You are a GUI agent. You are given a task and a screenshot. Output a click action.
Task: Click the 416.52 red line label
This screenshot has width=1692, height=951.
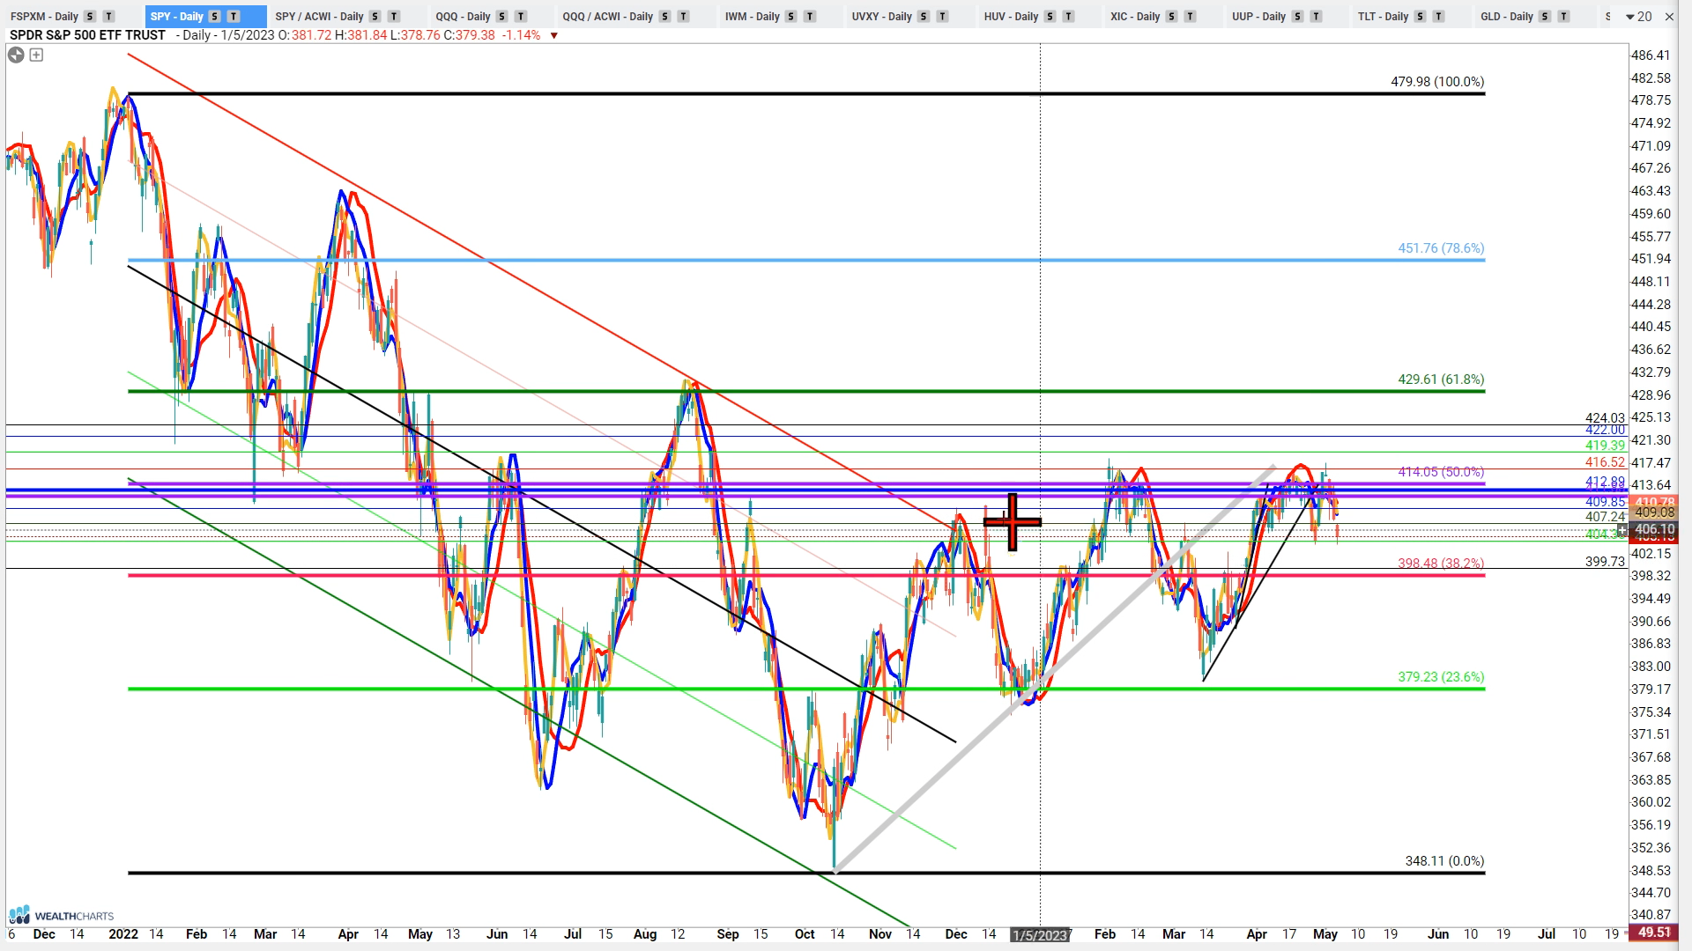pyautogui.click(x=1605, y=462)
